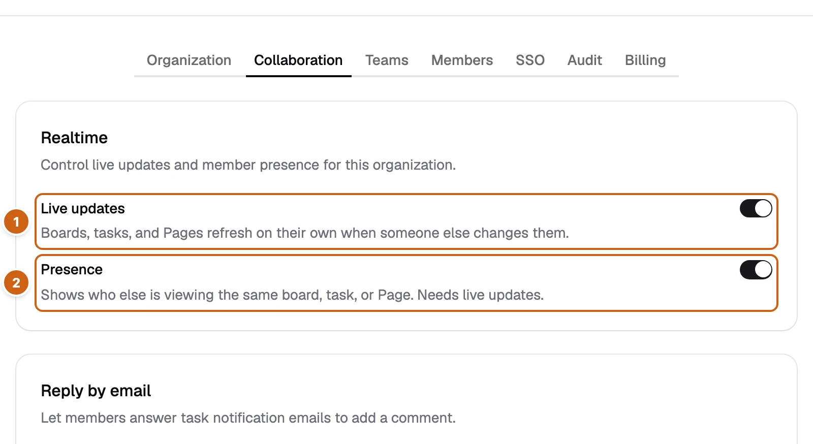
Task: Switch to the Teams tab
Action: 387,60
